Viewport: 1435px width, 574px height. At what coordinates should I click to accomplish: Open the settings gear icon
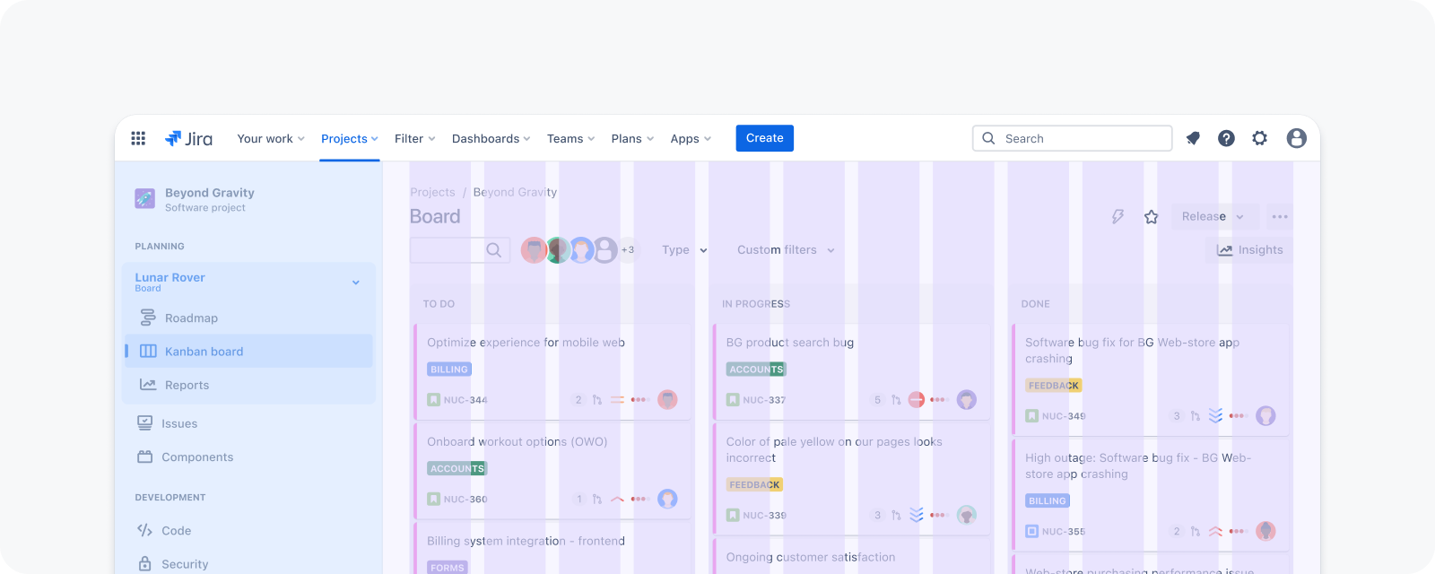1260,138
